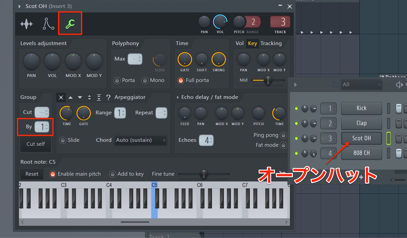Click the Tracking MOD X knob
Image resolution: width=407 pixels, height=238 pixels.
click(x=263, y=60)
